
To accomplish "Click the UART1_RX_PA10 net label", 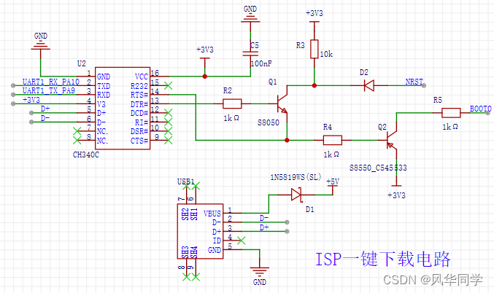I will click(51, 82).
